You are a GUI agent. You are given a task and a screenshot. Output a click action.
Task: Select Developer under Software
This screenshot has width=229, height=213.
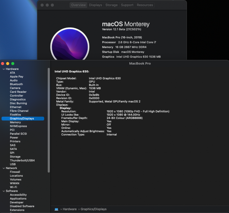pos(17,202)
